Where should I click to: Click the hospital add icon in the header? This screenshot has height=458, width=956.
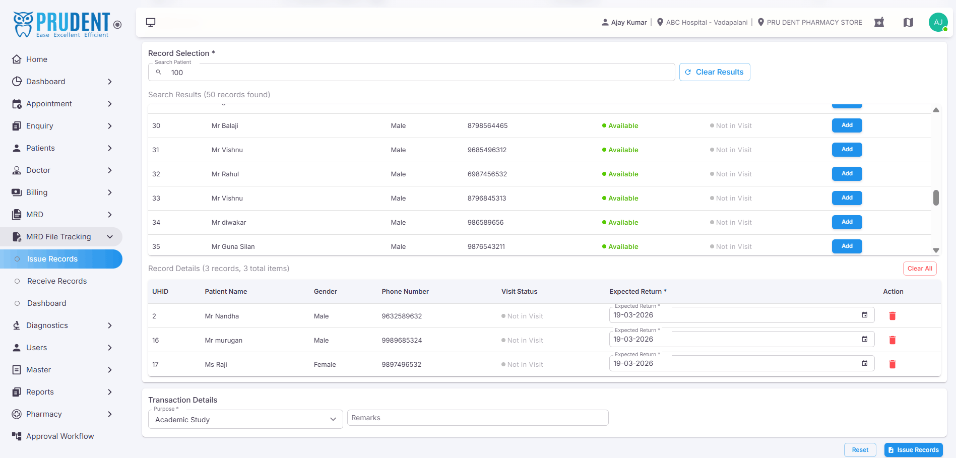click(x=879, y=22)
